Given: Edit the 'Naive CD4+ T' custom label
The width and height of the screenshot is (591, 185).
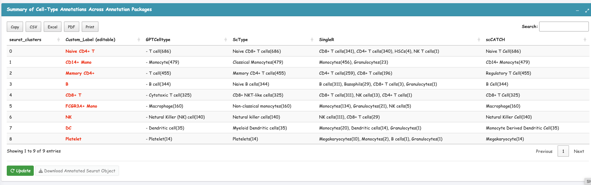Looking at the screenshot, I should point(80,51).
